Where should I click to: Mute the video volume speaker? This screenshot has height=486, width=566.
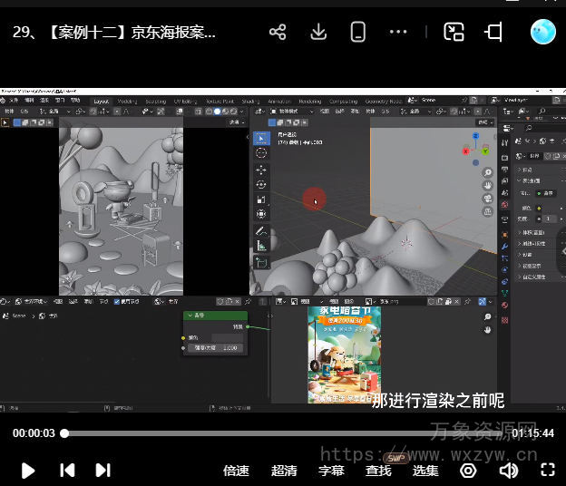pos(509,470)
